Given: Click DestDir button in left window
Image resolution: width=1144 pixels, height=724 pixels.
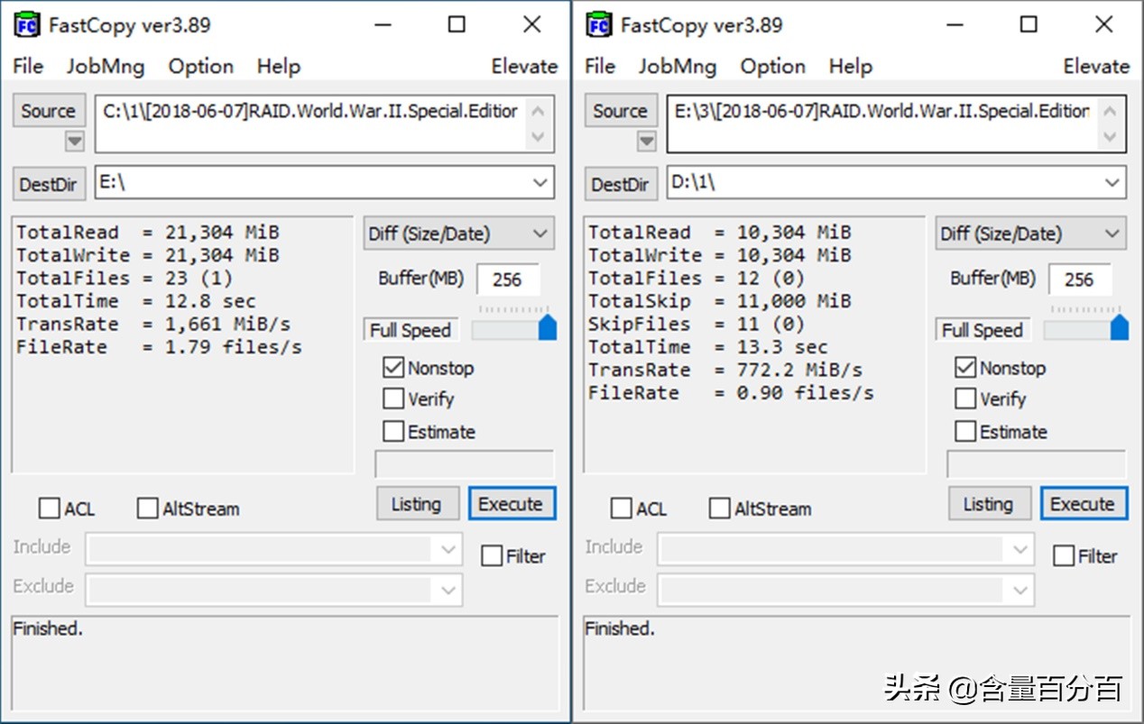Looking at the screenshot, I should (49, 184).
